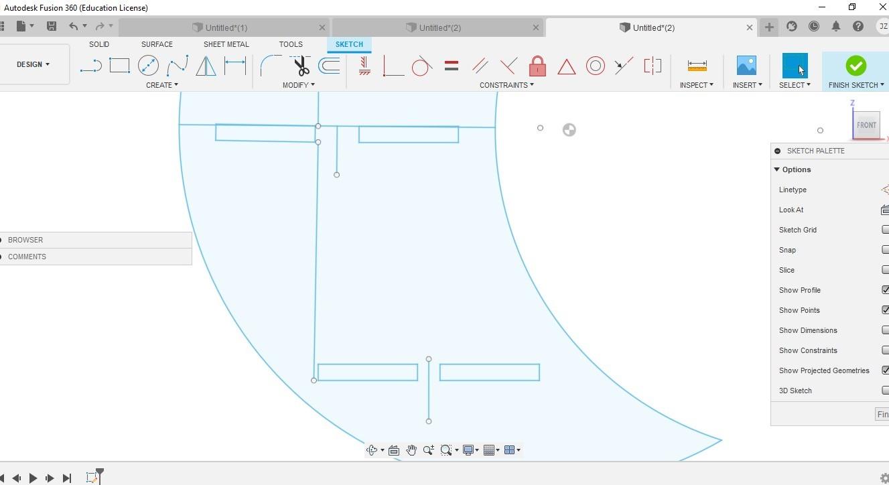
Task: Select the Trim scissors tool
Action: click(300, 66)
